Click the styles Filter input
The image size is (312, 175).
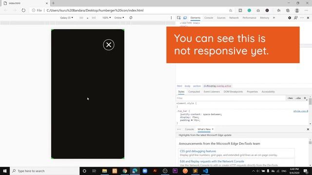[231, 98]
